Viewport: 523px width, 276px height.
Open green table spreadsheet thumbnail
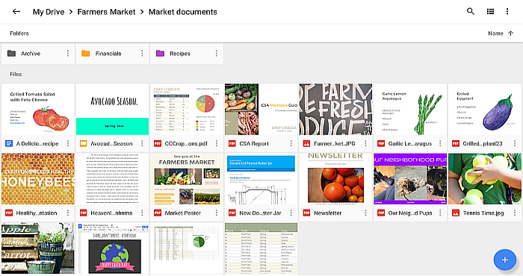click(x=261, y=248)
